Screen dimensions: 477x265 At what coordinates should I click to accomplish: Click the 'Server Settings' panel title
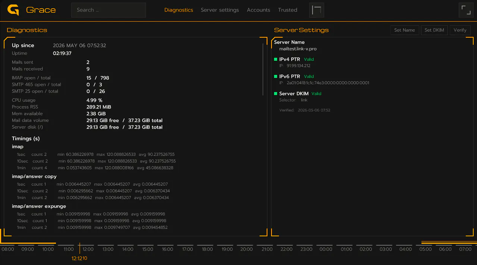pyautogui.click(x=301, y=30)
